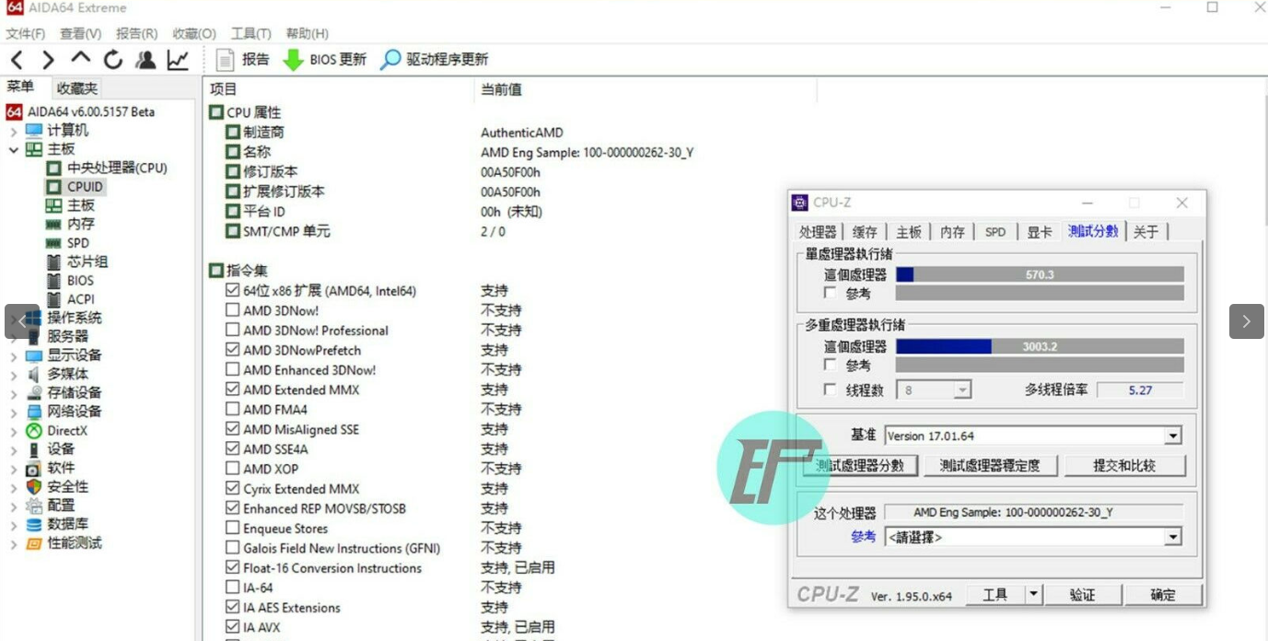Click the 驱动程序更新 magnifier icon

390,60
